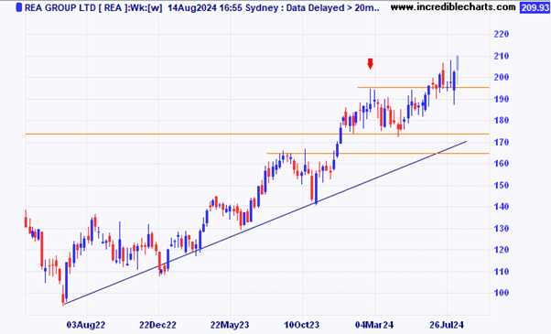
Task: Click the 140 price axis label
Action: 501,207
